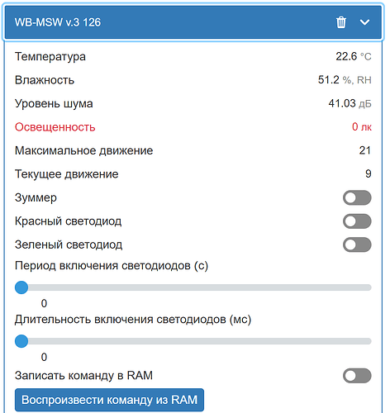Click the 41.03 noise level value

pos(342,103)
